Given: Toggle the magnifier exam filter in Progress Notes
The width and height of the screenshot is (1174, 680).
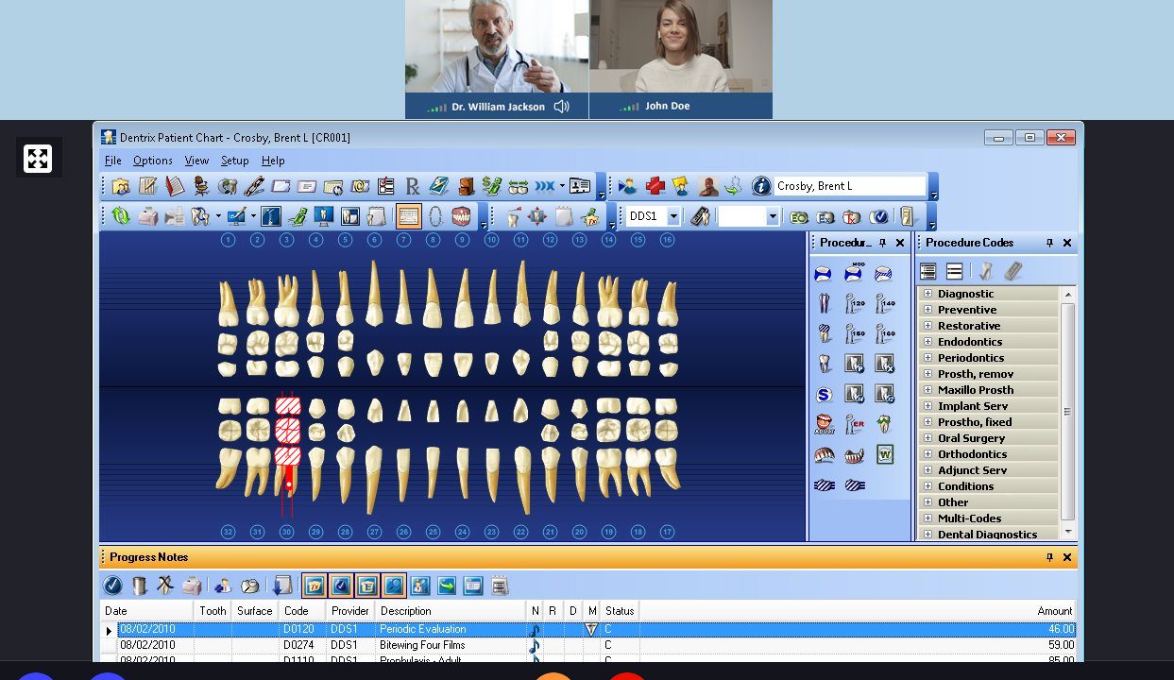Looking at the screenshot, I should [x=394, y=586].
